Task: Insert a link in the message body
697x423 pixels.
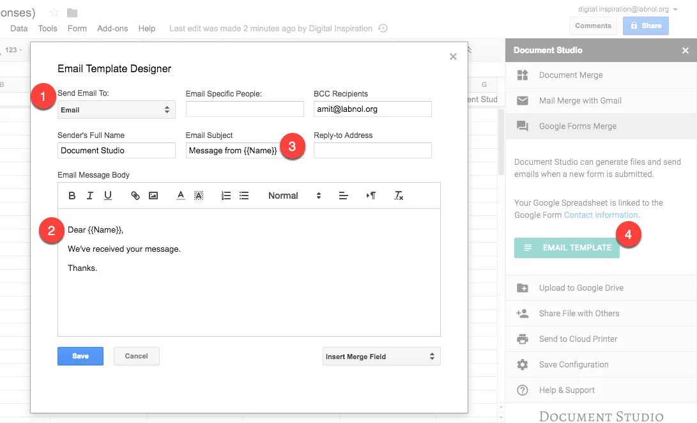Action: click(x=135, y=196)
